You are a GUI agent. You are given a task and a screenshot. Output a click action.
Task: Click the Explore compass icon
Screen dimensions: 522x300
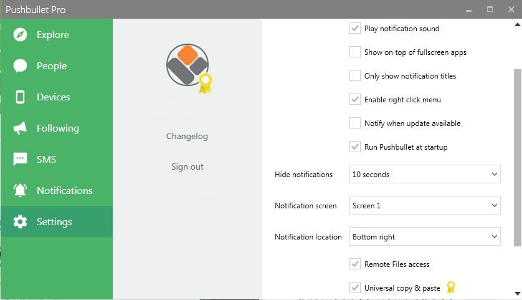20,35
